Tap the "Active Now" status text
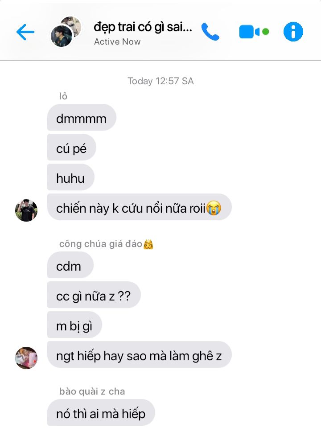This screenshot has height=428, width=321. (x=117, y=42)
